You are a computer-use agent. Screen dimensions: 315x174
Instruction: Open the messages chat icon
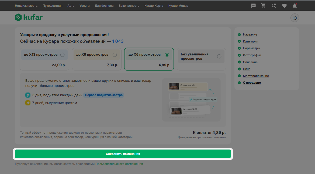point(254,6)
